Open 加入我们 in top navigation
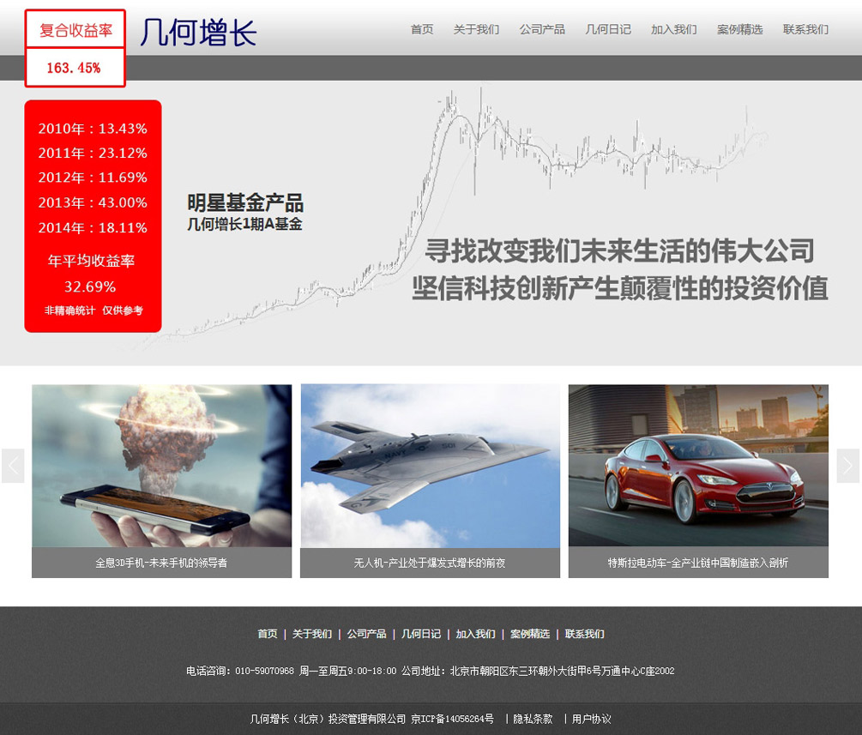862x735 pixels. pyautogui.click(x=674, y=30)
